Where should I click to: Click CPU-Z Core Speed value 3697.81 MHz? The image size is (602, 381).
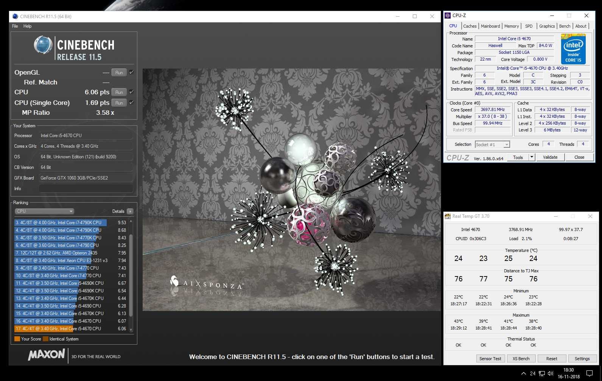pos(493,110)
